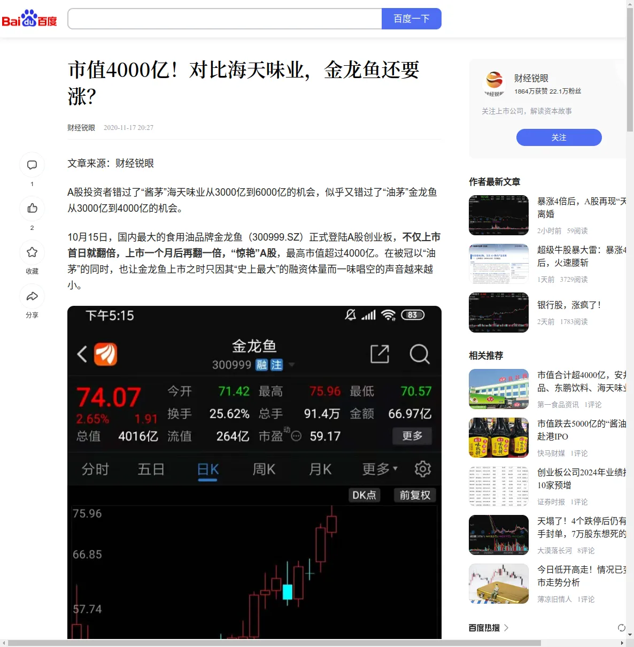Image resolution: width=634 pixels, height=647 pixels.
Task: Click author bio 关注上市公司，解读资本故事
Action: tap(527, 111)
